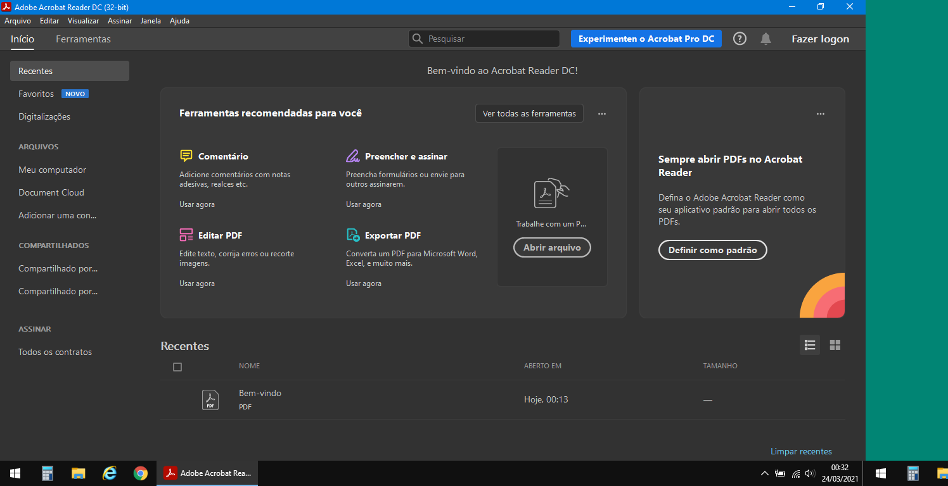
Task: Open the help question mark icon
Action: click(740, 39)
